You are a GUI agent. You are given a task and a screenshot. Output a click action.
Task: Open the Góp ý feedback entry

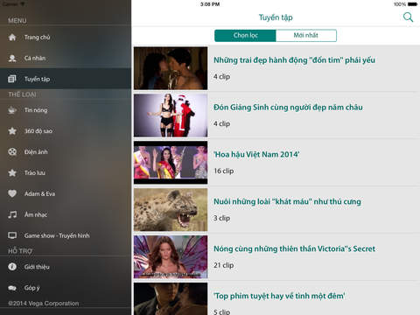66,288
